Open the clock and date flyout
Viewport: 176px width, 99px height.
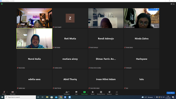point(168,97)
